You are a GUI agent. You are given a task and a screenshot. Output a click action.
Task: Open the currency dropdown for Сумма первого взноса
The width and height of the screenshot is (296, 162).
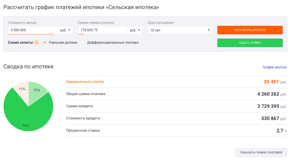tap(135, 30)
